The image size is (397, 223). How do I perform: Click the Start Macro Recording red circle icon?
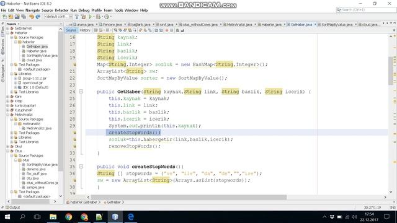pyautogui.click(x=167, y=30)
